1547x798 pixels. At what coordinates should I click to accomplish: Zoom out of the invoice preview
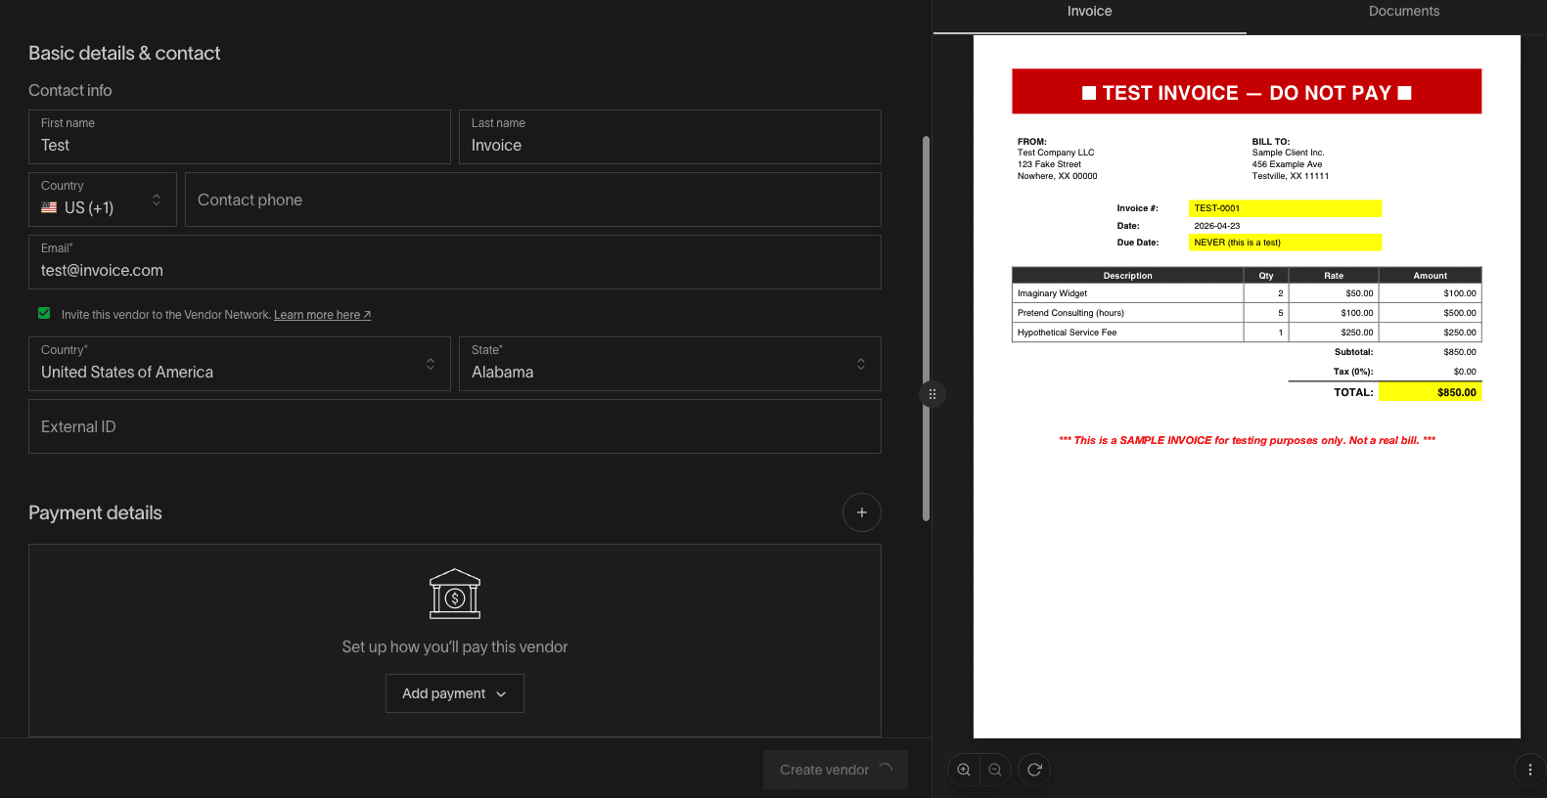[x=995, y=770]
